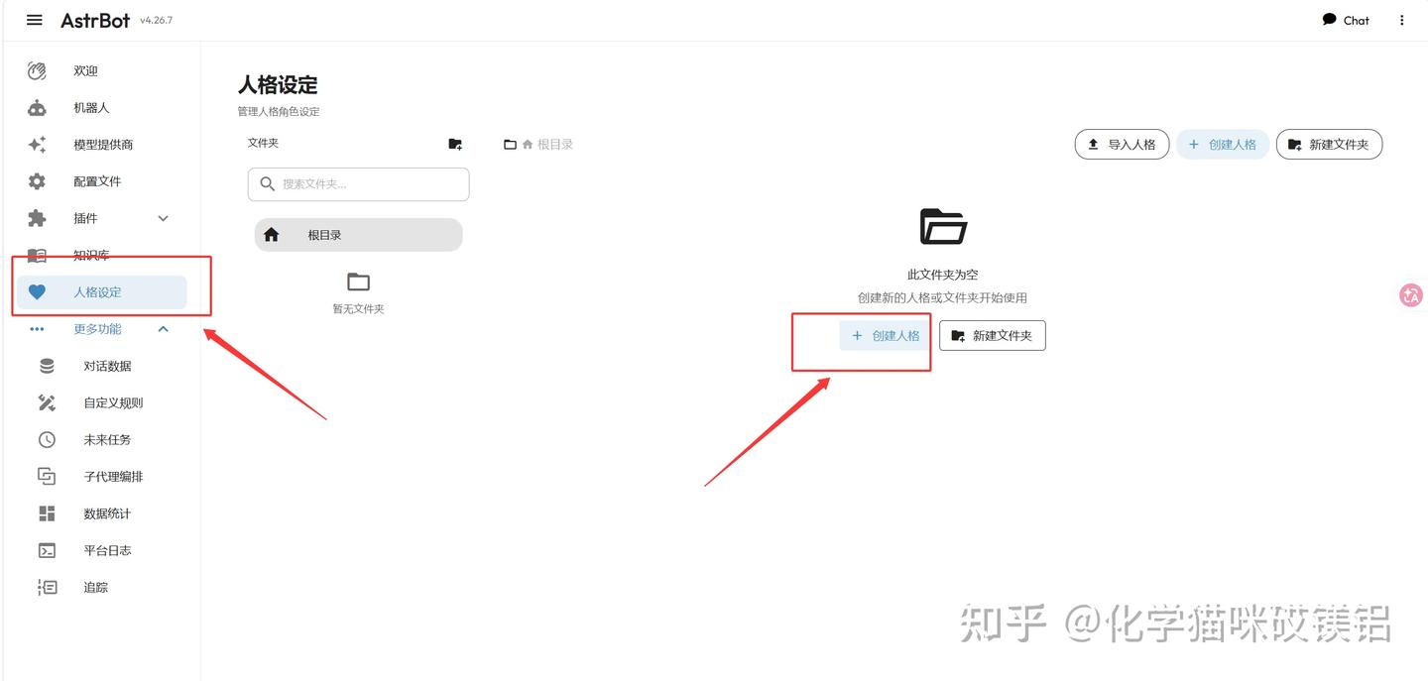The image size is (1428, 681).
Task: Click the waving hand 欢迎 icon
Action: (x=37, y=71)
